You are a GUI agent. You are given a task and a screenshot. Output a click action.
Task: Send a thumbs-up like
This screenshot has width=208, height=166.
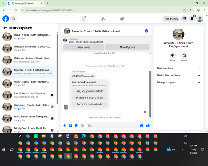pos(148,125)
